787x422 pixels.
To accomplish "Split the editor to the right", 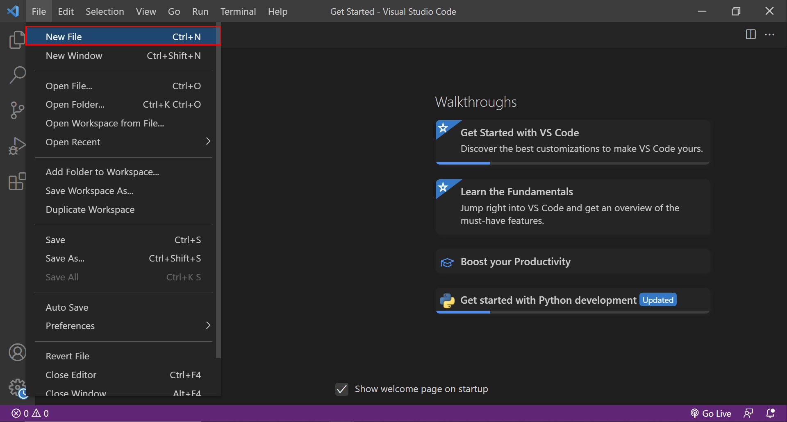I will (x=751, y=34).
